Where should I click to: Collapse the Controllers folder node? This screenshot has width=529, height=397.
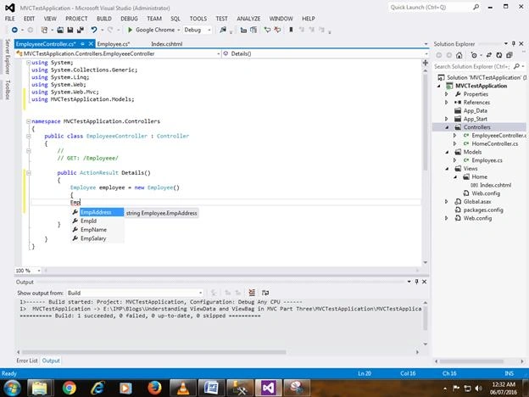pos(447,127)
